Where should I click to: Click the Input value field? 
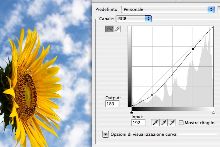click(x=138, y=123)
